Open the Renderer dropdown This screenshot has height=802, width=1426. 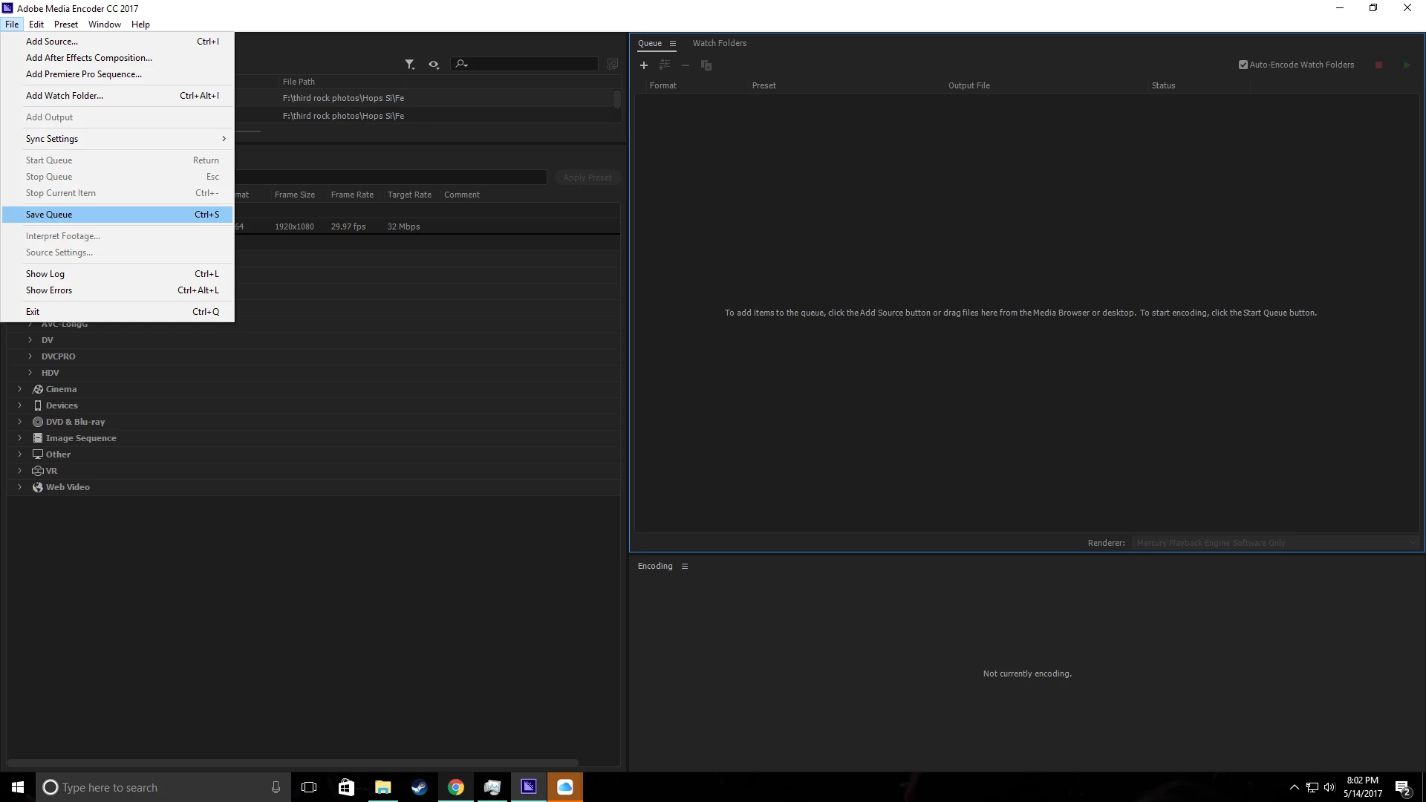1274,543
